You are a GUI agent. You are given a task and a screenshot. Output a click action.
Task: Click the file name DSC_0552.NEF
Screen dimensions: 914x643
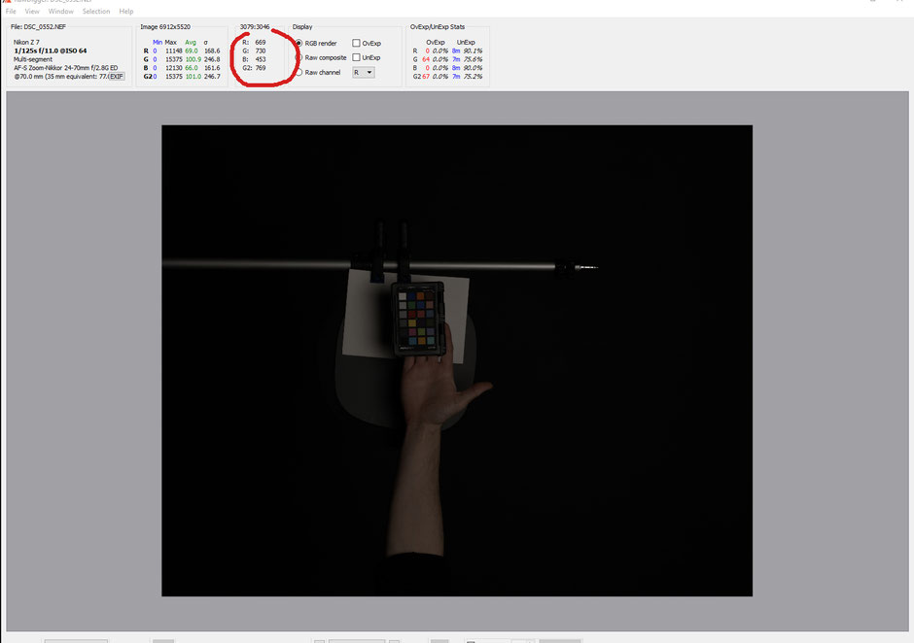(x=45, y=27)
